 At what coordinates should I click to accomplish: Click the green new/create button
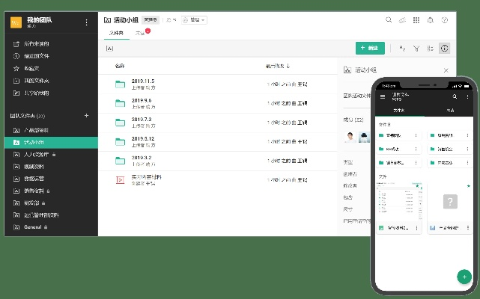370,48
